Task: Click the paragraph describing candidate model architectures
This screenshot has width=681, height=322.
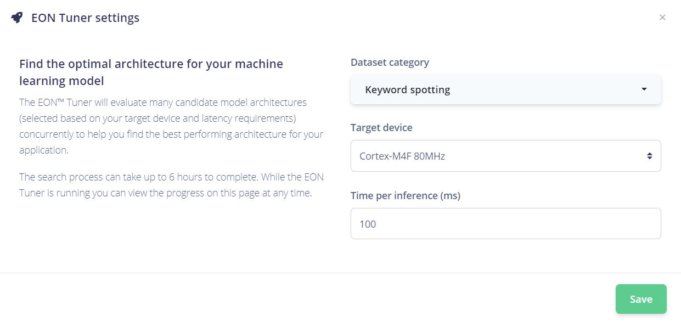Action: pos(171,126)
